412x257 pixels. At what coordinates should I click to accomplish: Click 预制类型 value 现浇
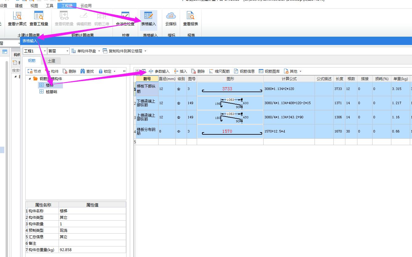[x=92, y=230]
